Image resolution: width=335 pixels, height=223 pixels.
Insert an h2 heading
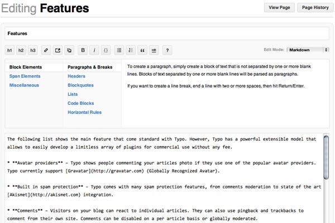(21, 50)
